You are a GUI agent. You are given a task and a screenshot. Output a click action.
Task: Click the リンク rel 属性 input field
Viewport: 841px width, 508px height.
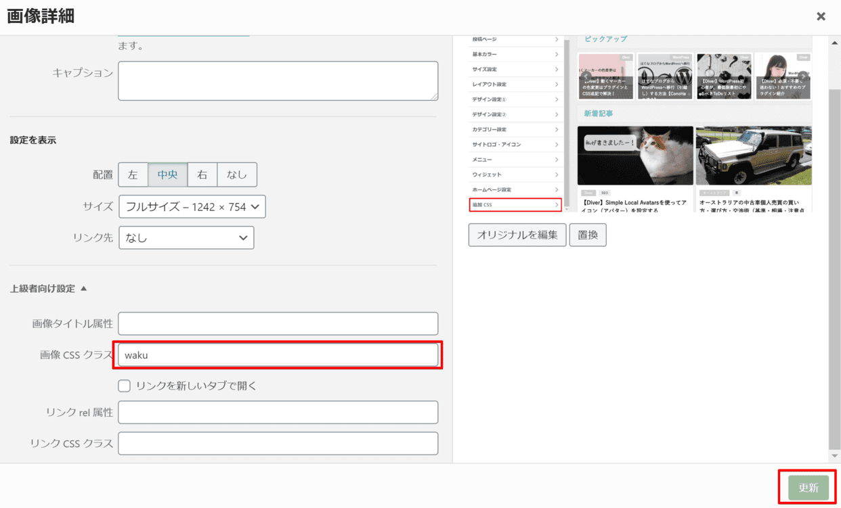point(278,413)
